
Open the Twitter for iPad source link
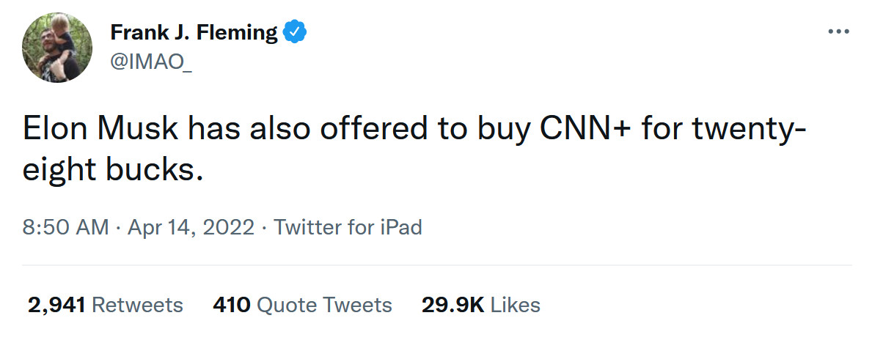pos(348,227)
